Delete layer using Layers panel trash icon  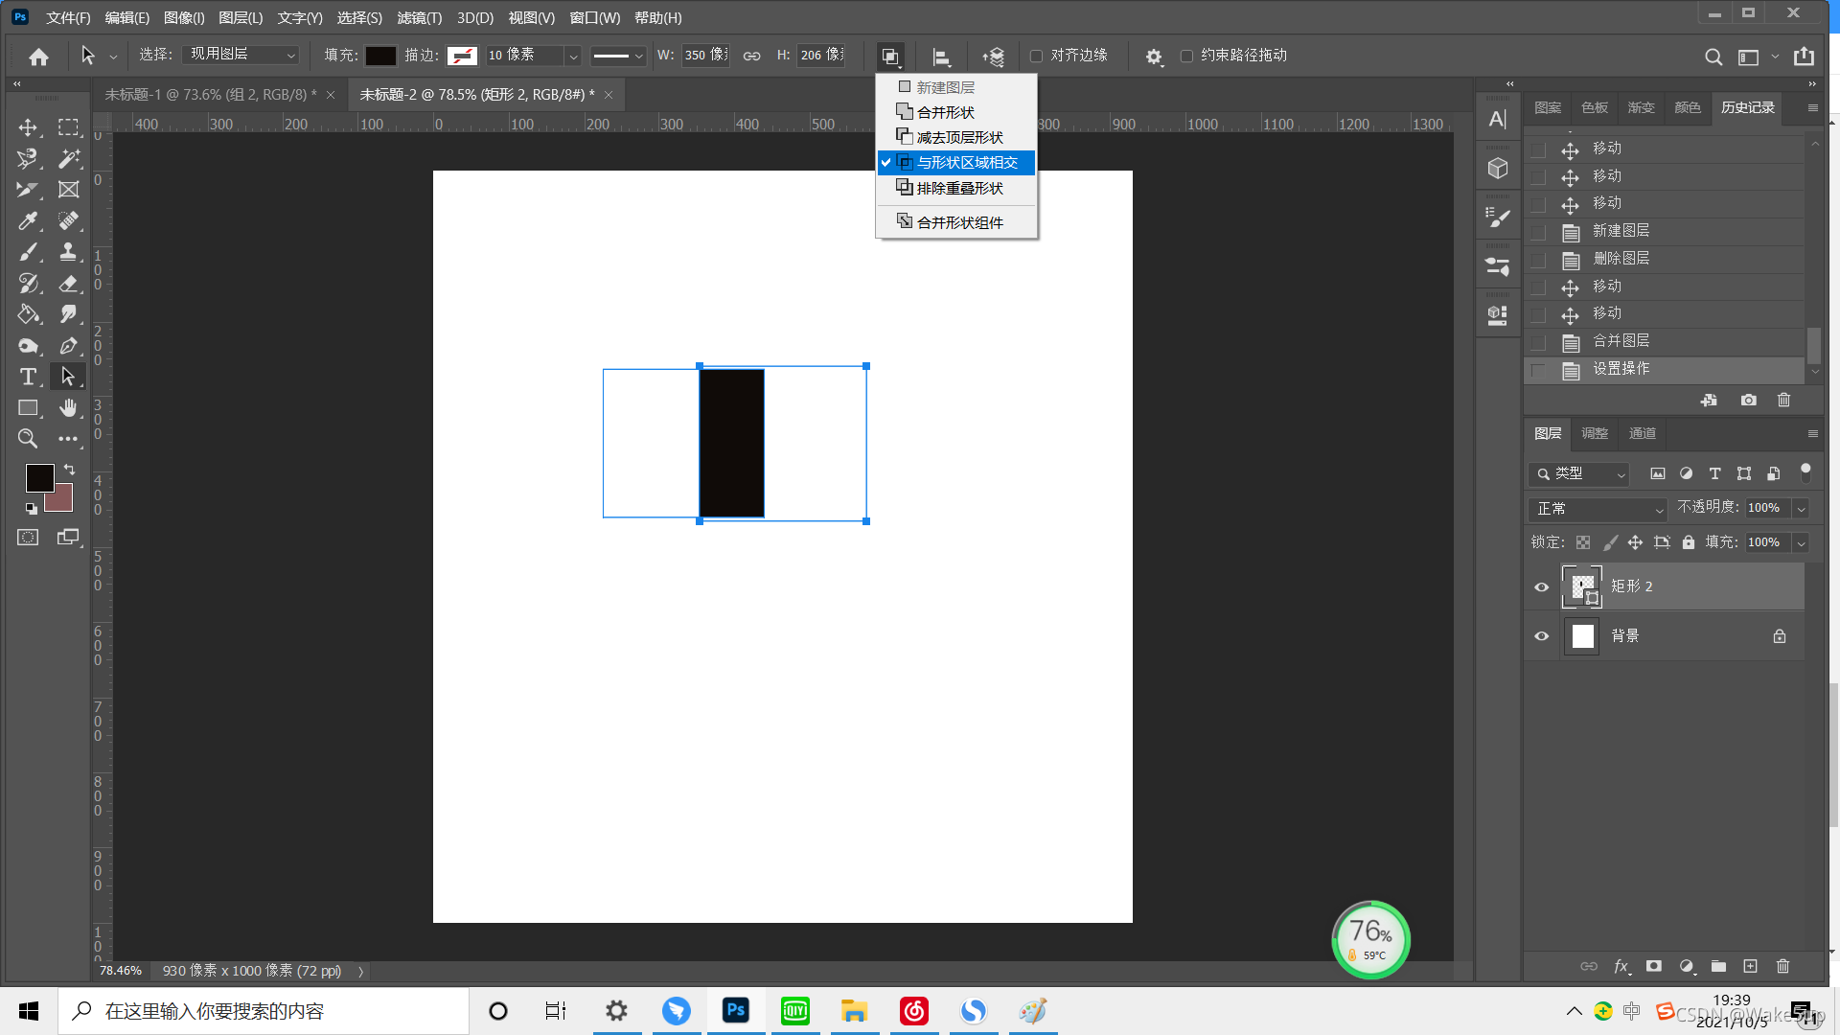point(1782,966)
